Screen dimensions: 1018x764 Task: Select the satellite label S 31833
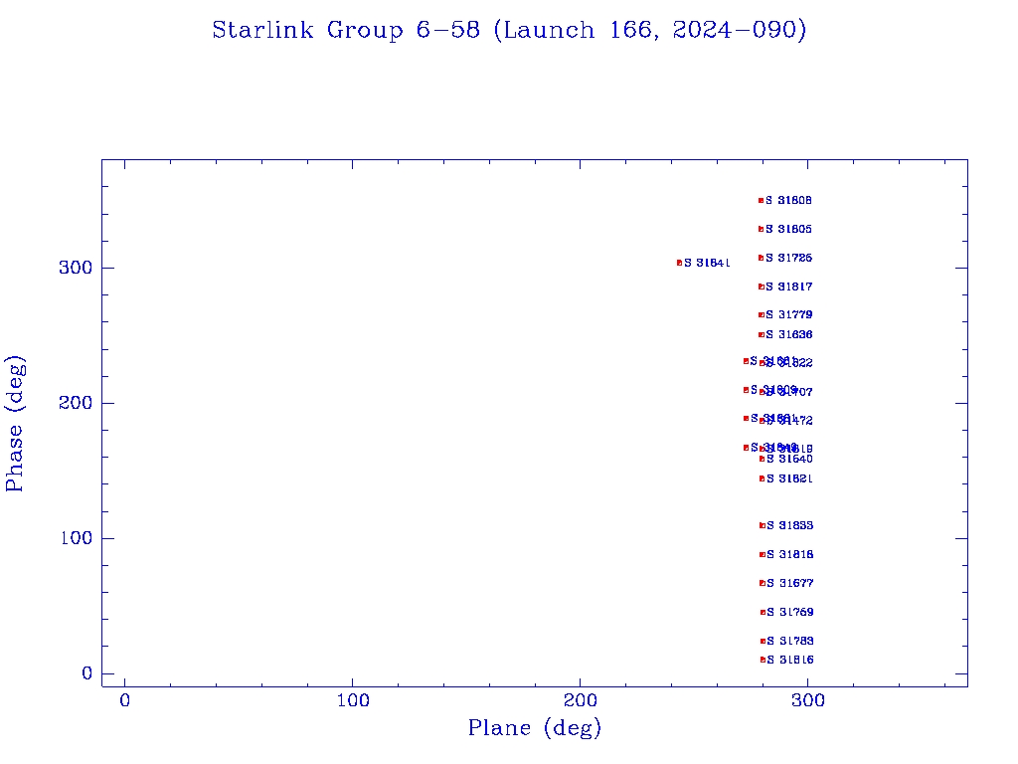(x=790, y=525)
